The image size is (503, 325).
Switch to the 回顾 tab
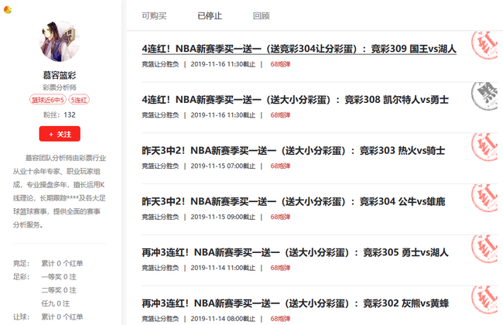[x=262, y=15]
